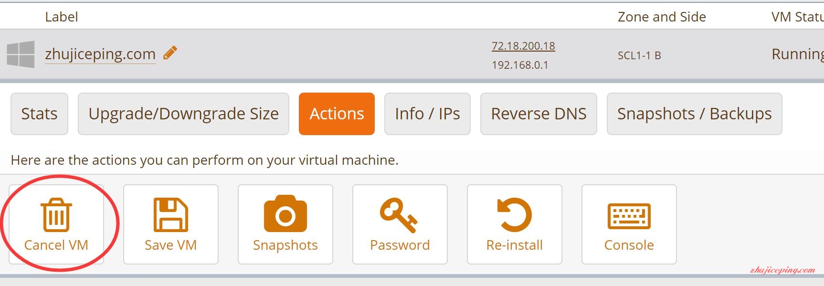Open the zhujiceping.com label link

(100, 54)
